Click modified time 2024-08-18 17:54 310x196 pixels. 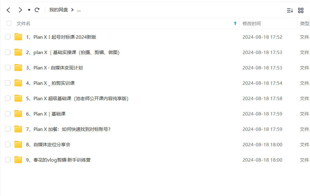coord(262,83)
